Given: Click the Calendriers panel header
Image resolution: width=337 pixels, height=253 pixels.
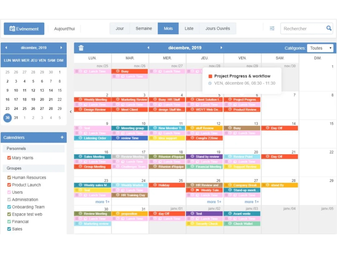Looking at the screenshot, I should (x=34, y=137).
